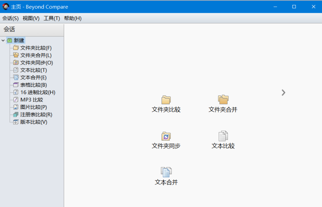322x207 pixels.
Task: Close the Beyond Compare window
Action: (x=313, y=7)
